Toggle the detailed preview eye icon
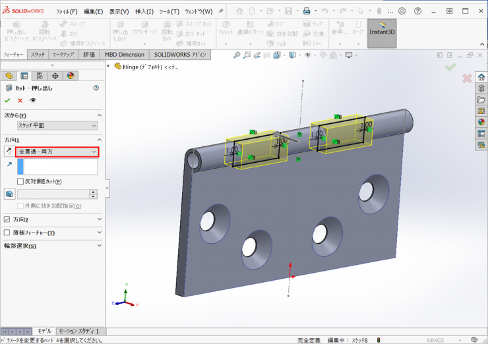 coord(32,100)
